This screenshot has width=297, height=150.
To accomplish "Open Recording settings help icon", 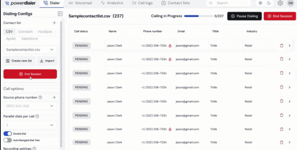I will pos(34,148).
